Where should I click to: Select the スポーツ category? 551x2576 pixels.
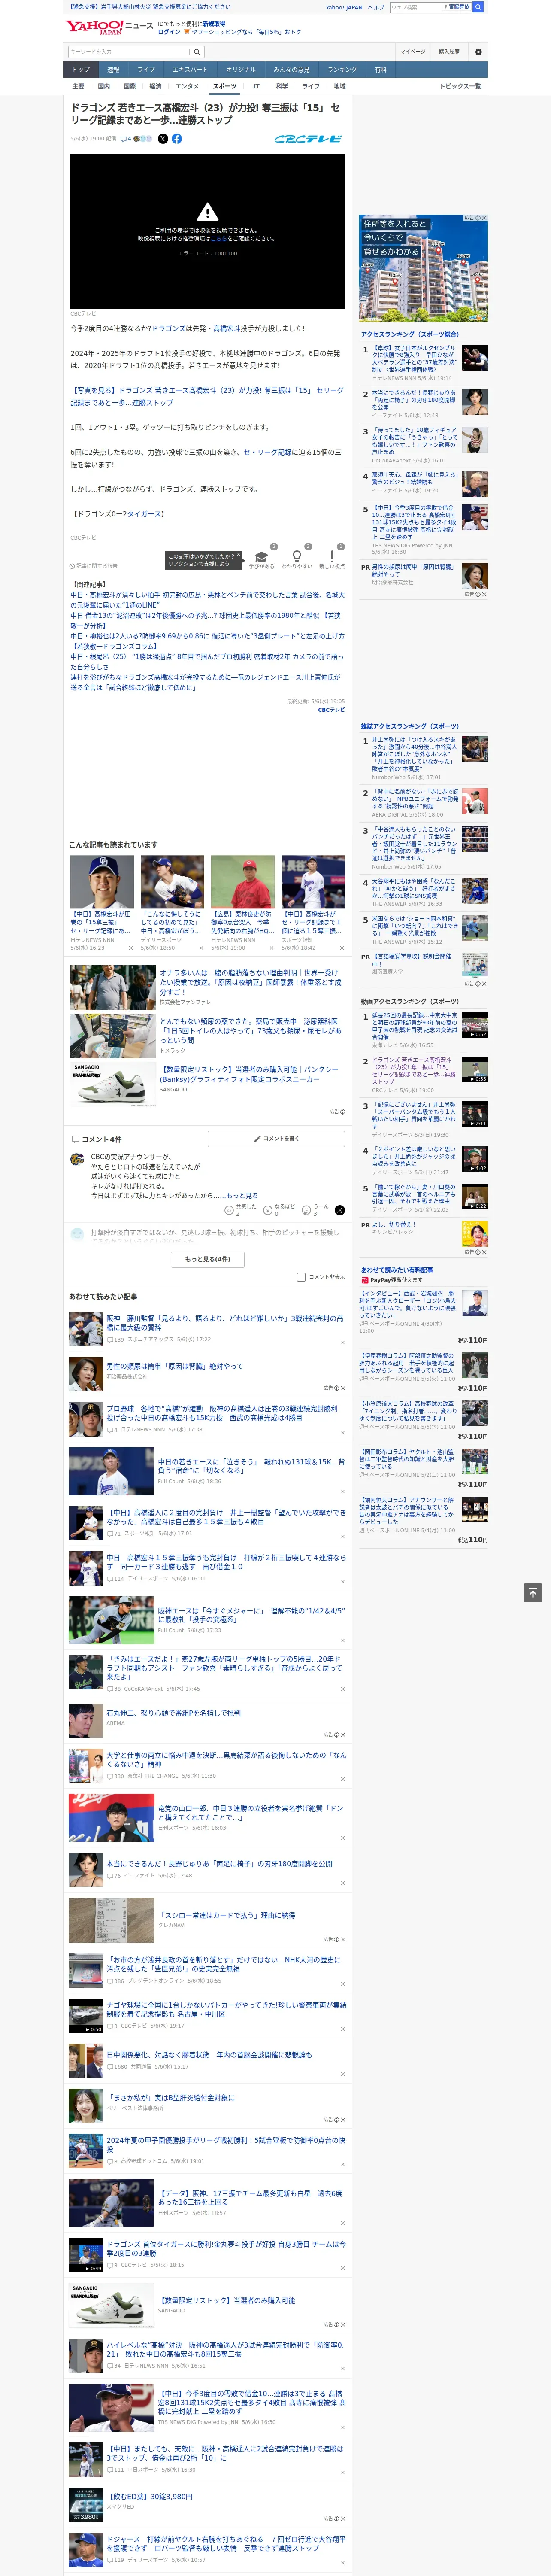(225, 86)
